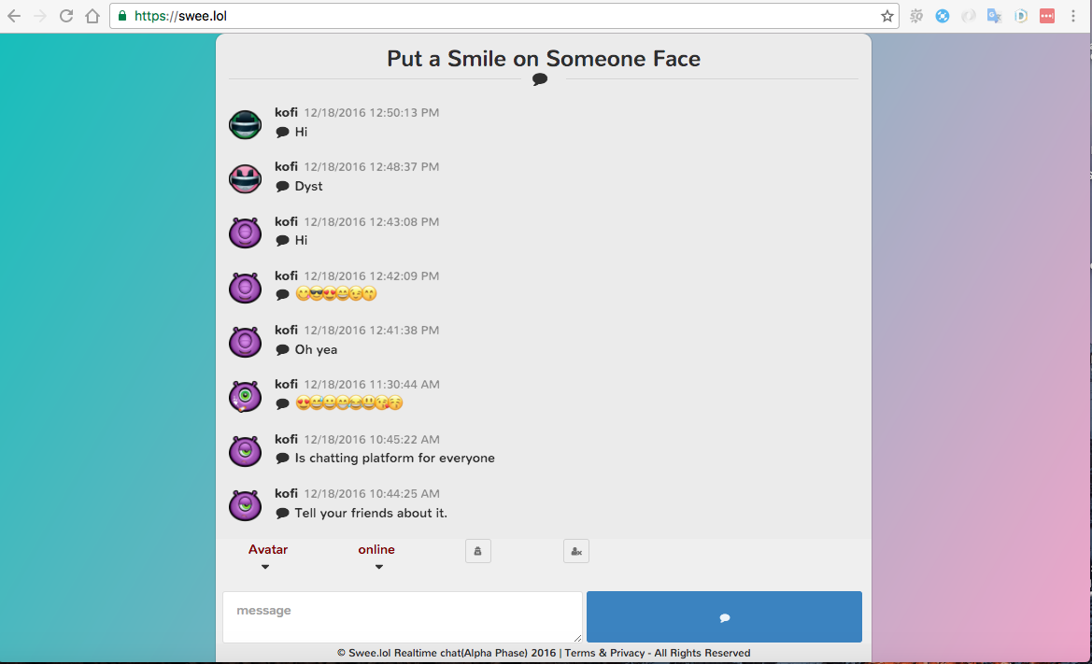Click the browser back arrow
Screen dimensions: 1092x664
point(14,16)
